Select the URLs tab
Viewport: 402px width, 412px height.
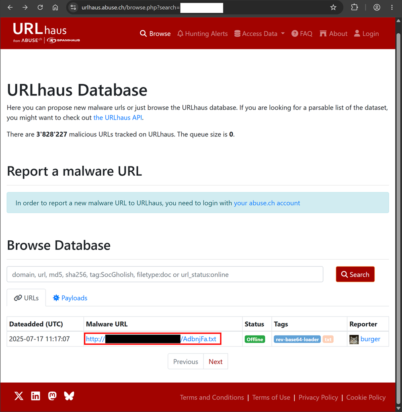[x=26, y=298]
